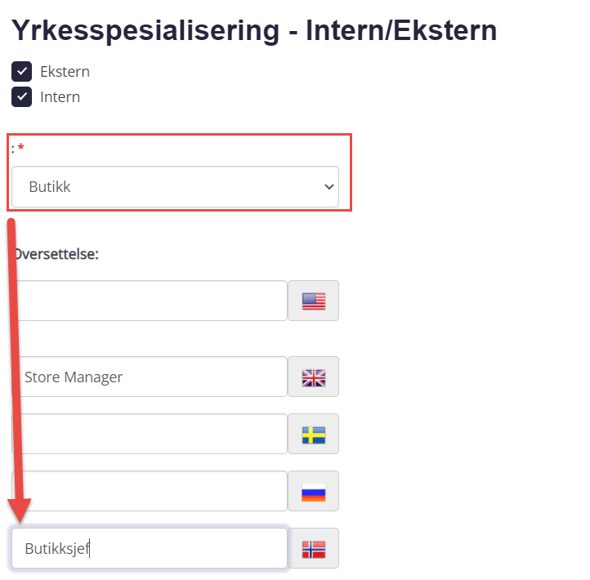Click the Swedish flag button

pos(314,434)
